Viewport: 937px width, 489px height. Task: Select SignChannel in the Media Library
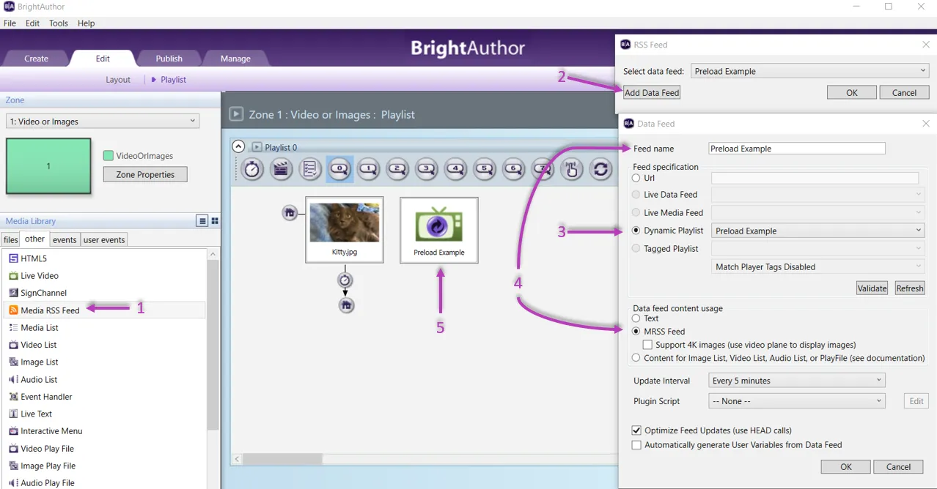[37, 293]
